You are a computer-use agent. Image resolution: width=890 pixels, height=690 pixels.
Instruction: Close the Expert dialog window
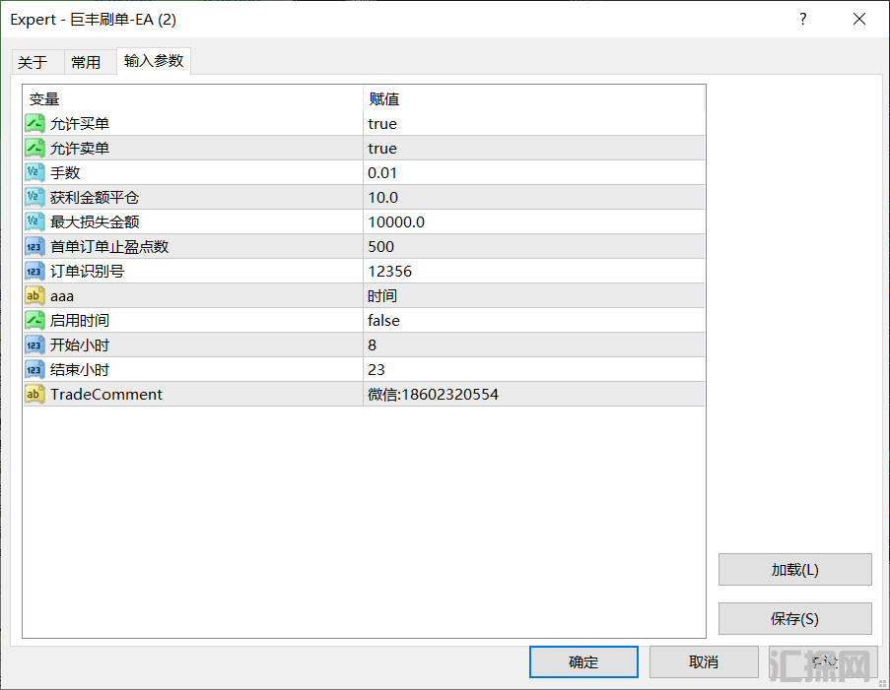click(859, 20)
